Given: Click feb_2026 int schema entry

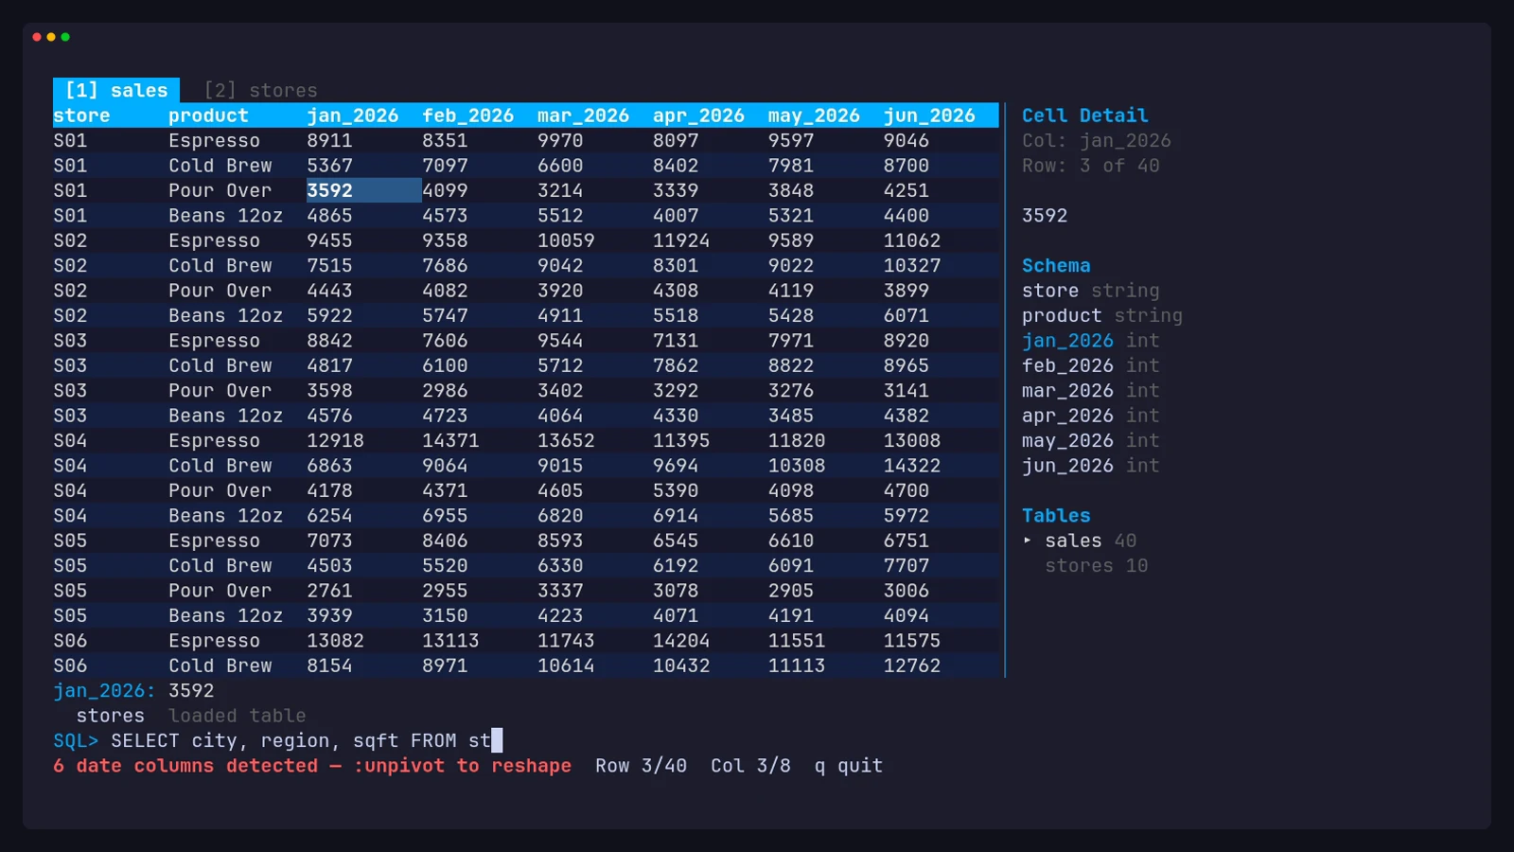Looking at the screenshot, I should [x=1090, y=365].
